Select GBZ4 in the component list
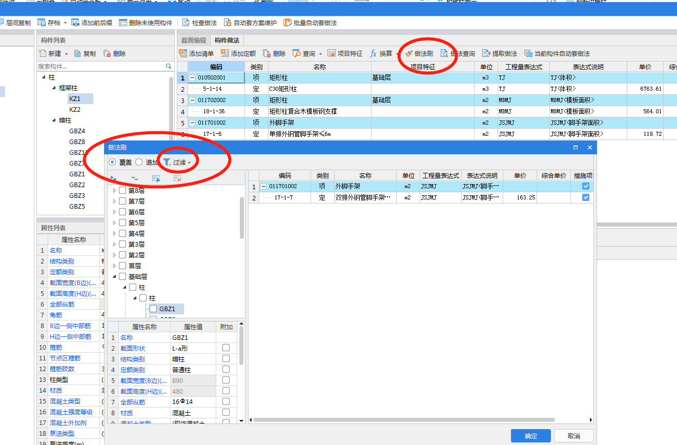 (77, 131)
